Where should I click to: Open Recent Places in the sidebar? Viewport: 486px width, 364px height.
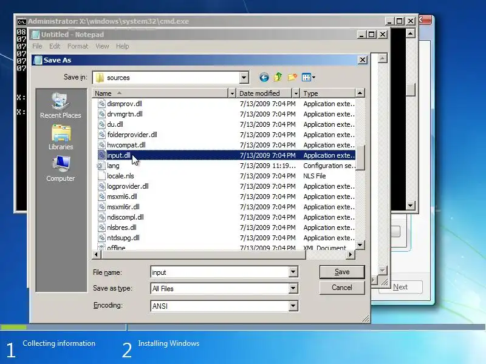point(61,106)
